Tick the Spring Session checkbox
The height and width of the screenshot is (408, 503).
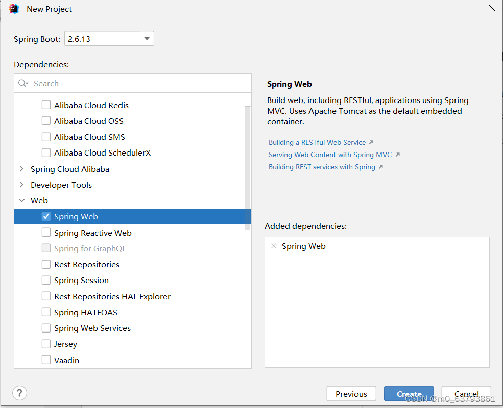tap(46, 280)
